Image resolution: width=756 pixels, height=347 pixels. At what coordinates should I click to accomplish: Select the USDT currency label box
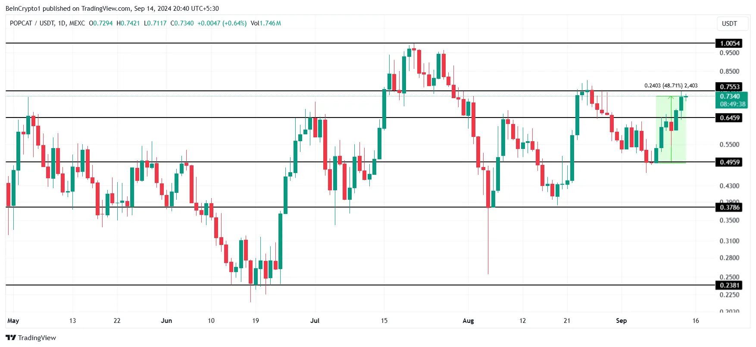[x=729, y=24]
